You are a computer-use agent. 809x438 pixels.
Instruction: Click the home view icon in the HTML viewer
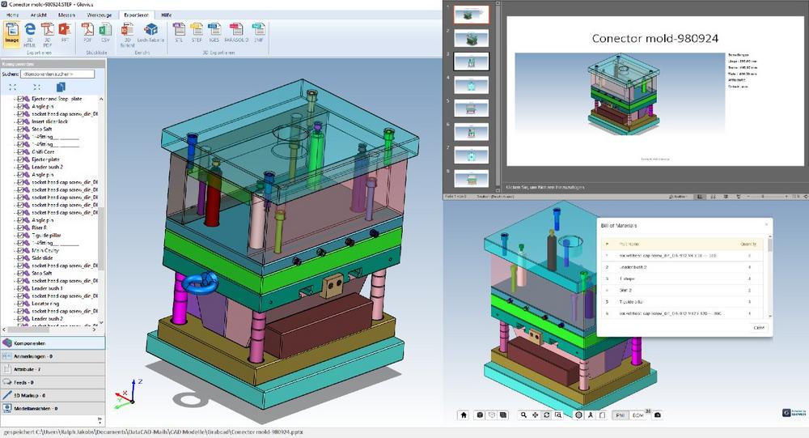click(x=464, y=415)
